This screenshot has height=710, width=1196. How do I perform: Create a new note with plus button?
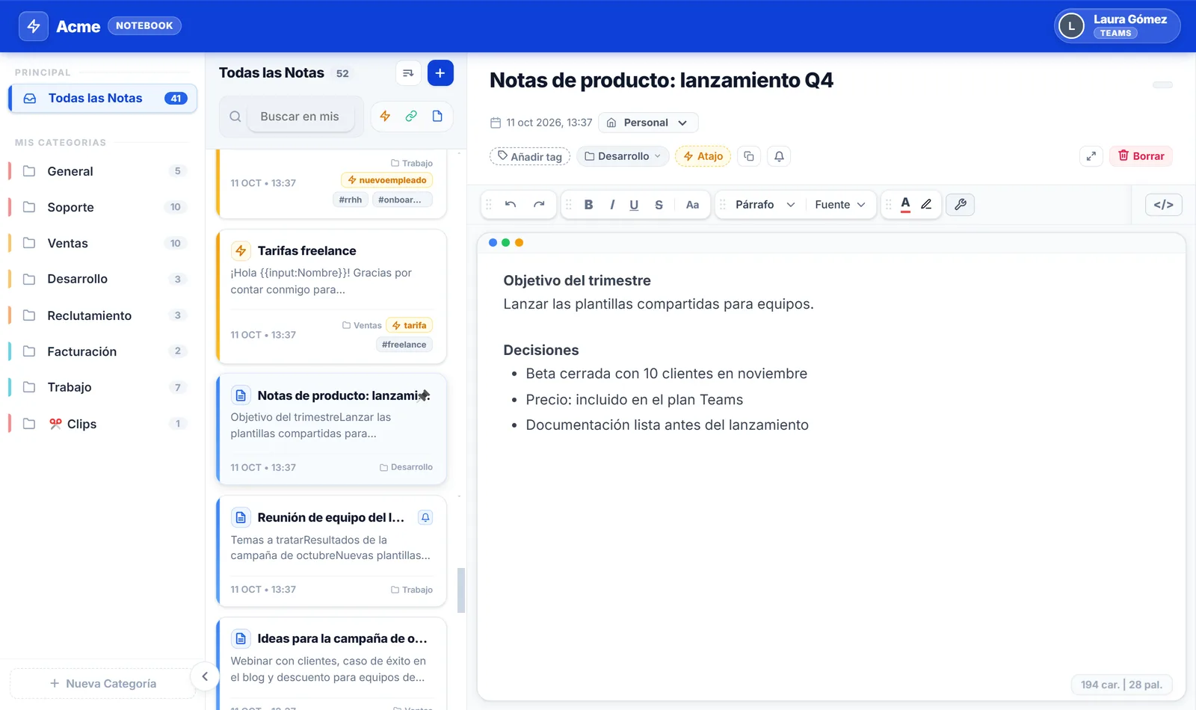click(x=440, y=73)
